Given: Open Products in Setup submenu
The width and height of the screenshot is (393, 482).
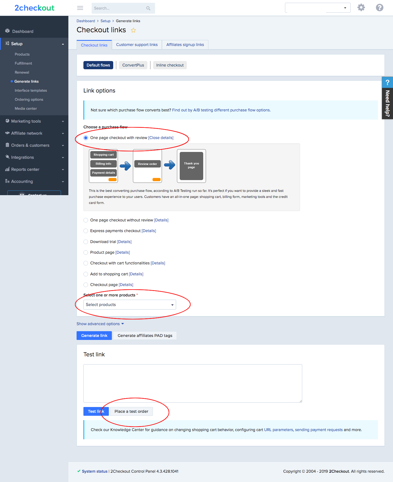Looking at the screenshot, I should pos(22,54).
